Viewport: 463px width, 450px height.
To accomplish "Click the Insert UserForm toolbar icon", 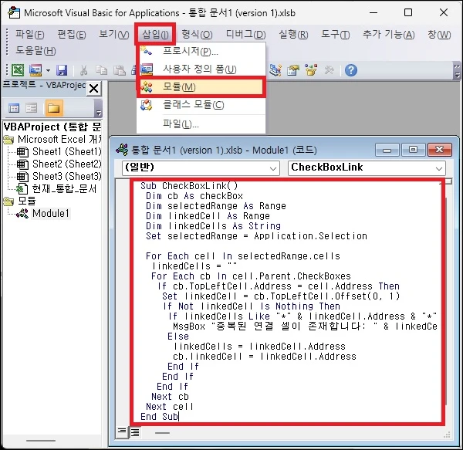I will click(35, 70).
